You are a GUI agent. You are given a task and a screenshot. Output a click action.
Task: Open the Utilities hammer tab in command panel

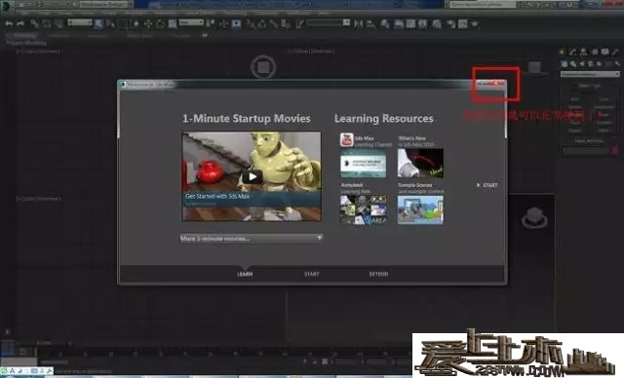pos(615,52)
